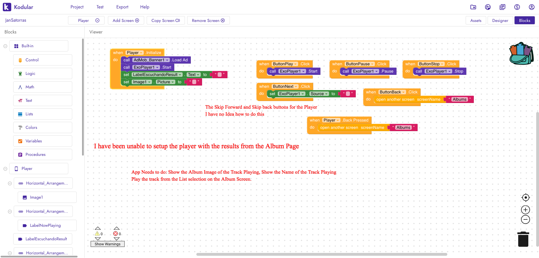Zoom out with the minus icon
539x258 pixels.
525,219
